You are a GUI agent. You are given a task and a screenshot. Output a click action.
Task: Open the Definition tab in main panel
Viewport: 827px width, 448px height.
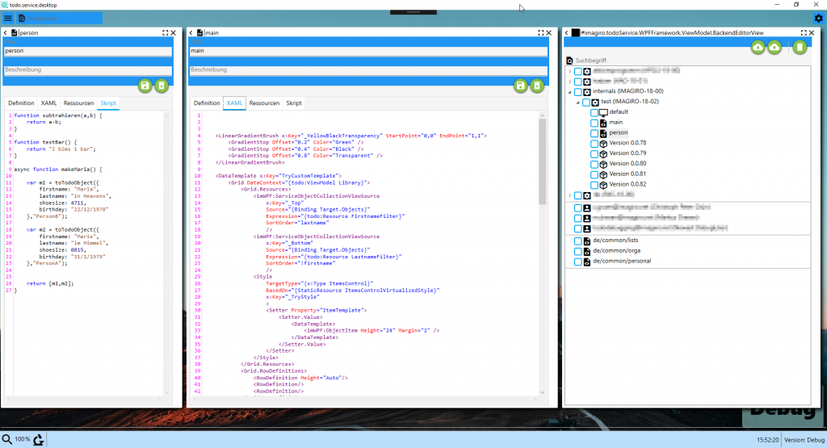coord(207,103)
